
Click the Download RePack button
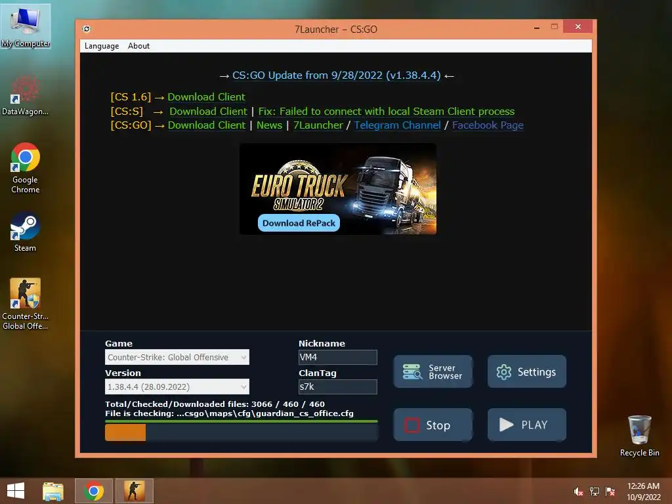click(x=299, y=223)
